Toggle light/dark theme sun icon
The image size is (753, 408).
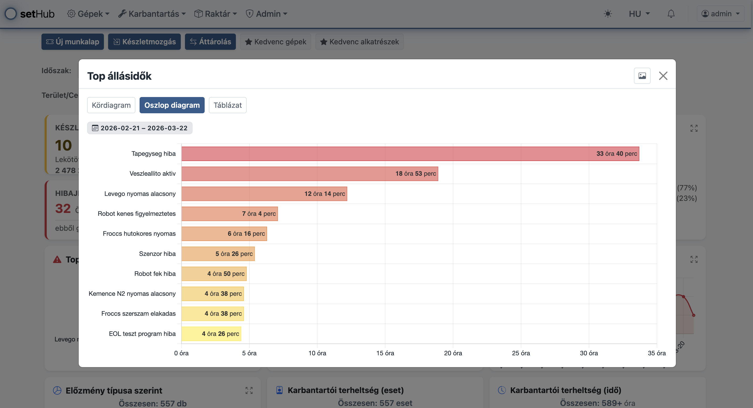tap(608, 14)
